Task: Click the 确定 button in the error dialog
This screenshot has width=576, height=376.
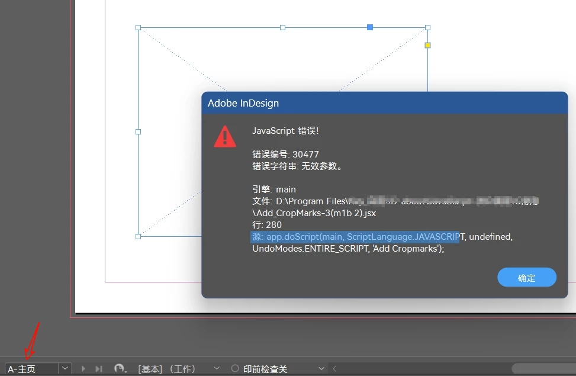Action: [x=527, y=278]
